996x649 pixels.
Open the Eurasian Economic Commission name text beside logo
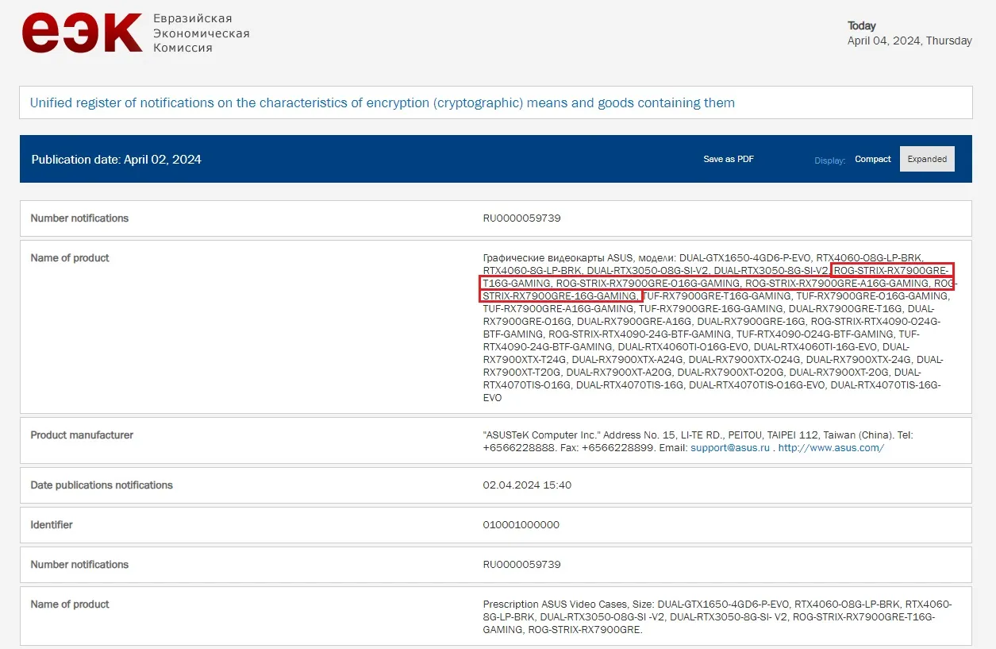(x=198, y=33)
